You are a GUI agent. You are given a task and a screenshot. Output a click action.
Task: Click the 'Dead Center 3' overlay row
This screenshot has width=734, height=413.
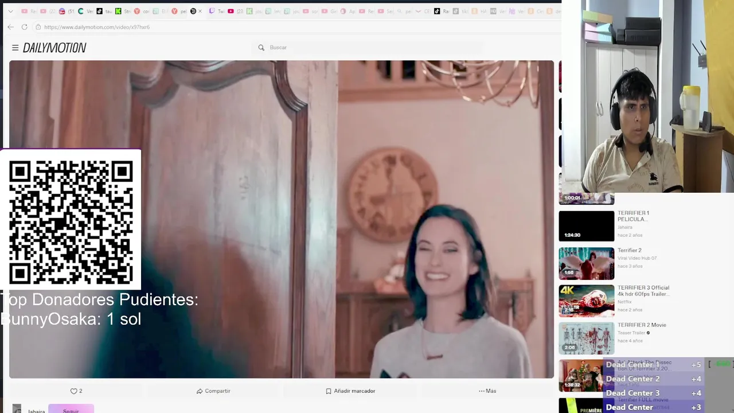tap(654, 393)
